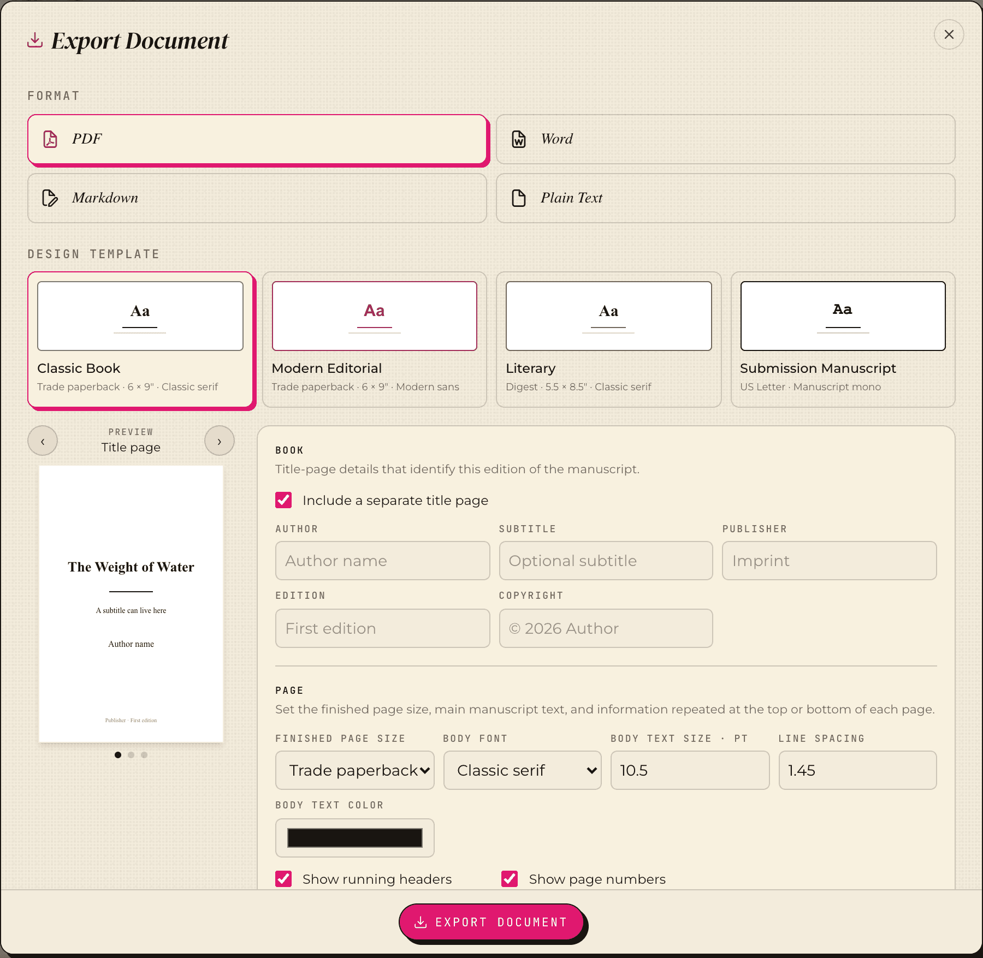
Task: Select PDF export format
Action: (258, 139)
